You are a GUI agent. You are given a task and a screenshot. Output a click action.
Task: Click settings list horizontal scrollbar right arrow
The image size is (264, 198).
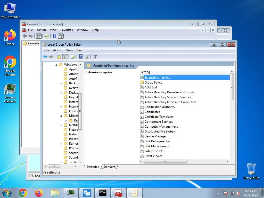[227, 161]
